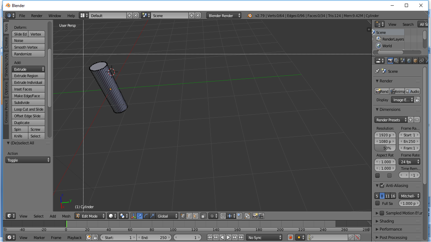Click the current frame number field
The image size is (431, 242).
187,237
